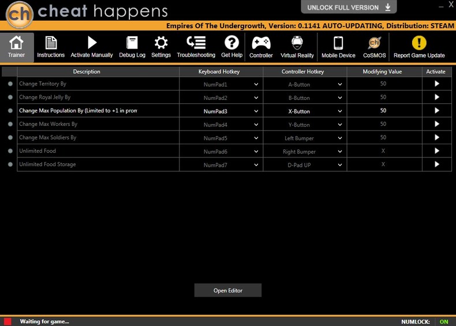Screen dimensions: 456x326
Task: Click the Get Help question mark
Action: [231, 43]
